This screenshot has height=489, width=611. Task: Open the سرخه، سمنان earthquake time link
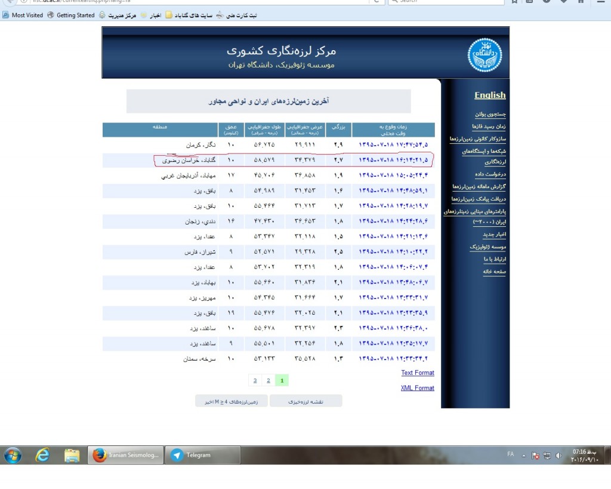point(393,358)
